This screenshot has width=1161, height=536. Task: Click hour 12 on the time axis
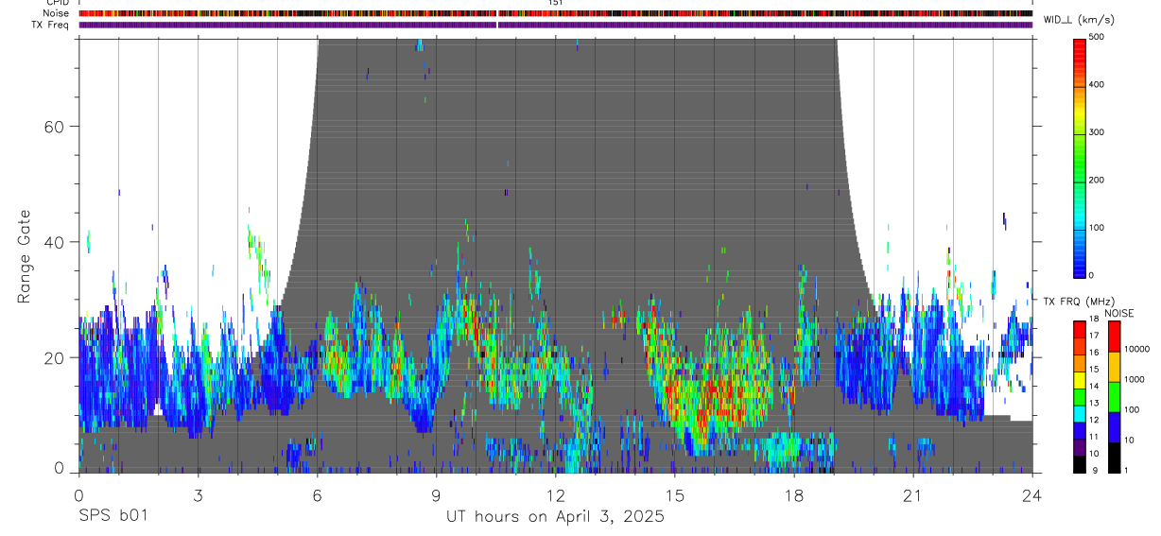(x=555, y=494)
